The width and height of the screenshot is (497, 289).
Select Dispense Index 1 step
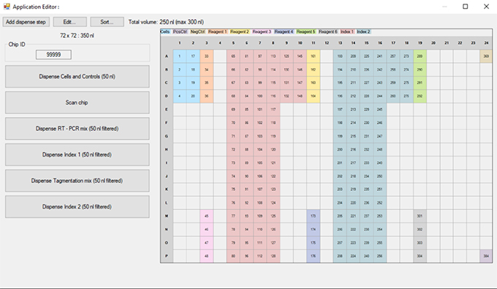77,154
